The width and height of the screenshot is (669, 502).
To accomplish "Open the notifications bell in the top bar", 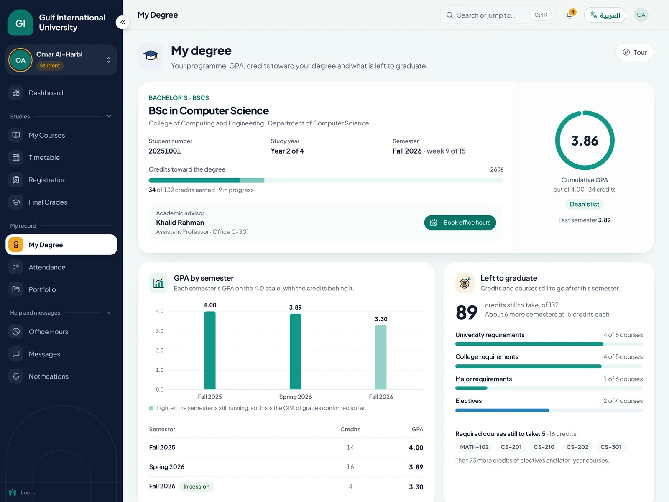I will click(570, 15).
